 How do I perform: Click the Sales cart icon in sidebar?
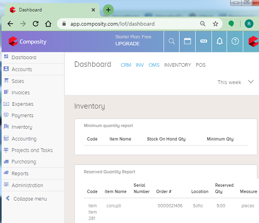pyautogui.click(x=6, y=80)
